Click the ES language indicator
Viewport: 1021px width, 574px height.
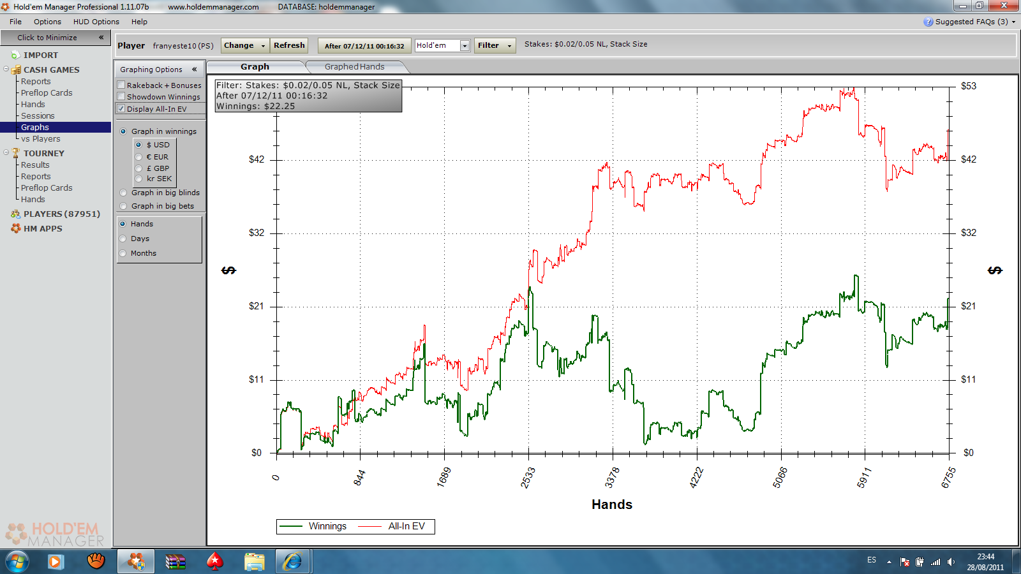[872, 560]
